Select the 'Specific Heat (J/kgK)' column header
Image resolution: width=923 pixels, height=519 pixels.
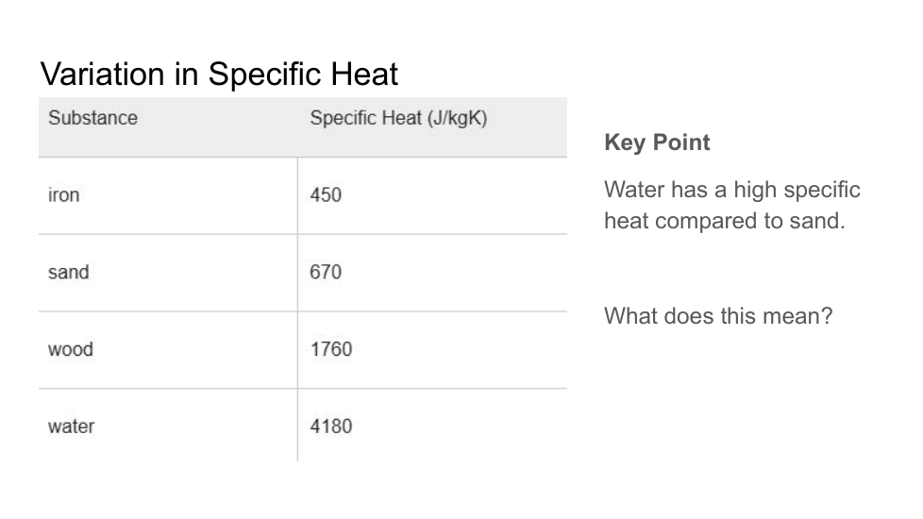(x=432, y=127)
